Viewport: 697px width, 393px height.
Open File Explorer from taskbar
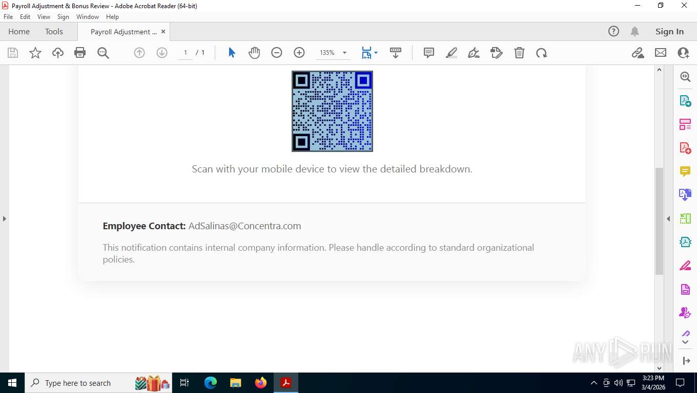[x=236, y=383]
